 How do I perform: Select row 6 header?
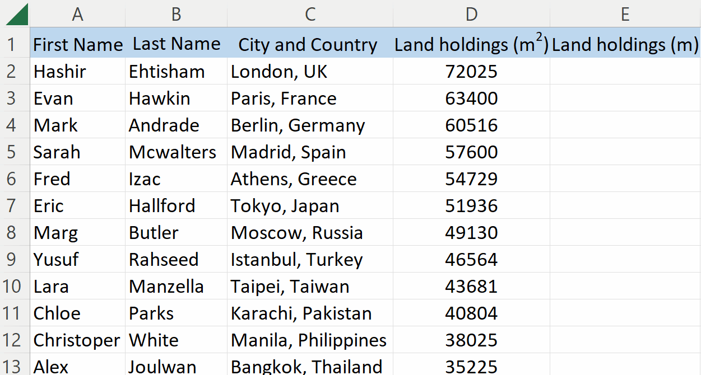click(x=15, y=179)
